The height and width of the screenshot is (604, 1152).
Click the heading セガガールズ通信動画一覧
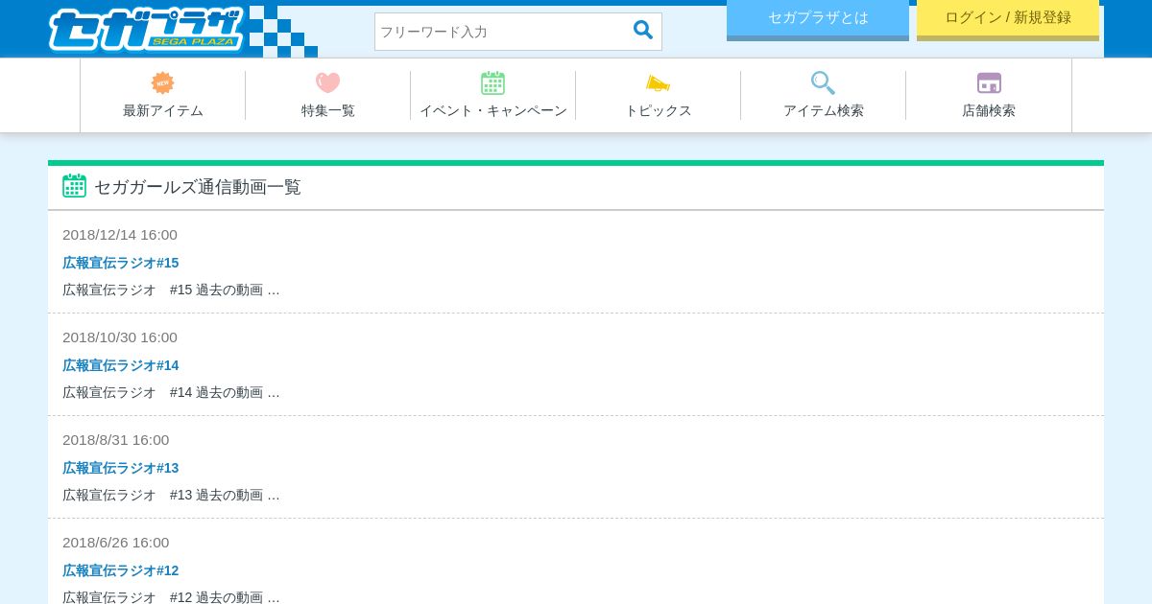198,187
